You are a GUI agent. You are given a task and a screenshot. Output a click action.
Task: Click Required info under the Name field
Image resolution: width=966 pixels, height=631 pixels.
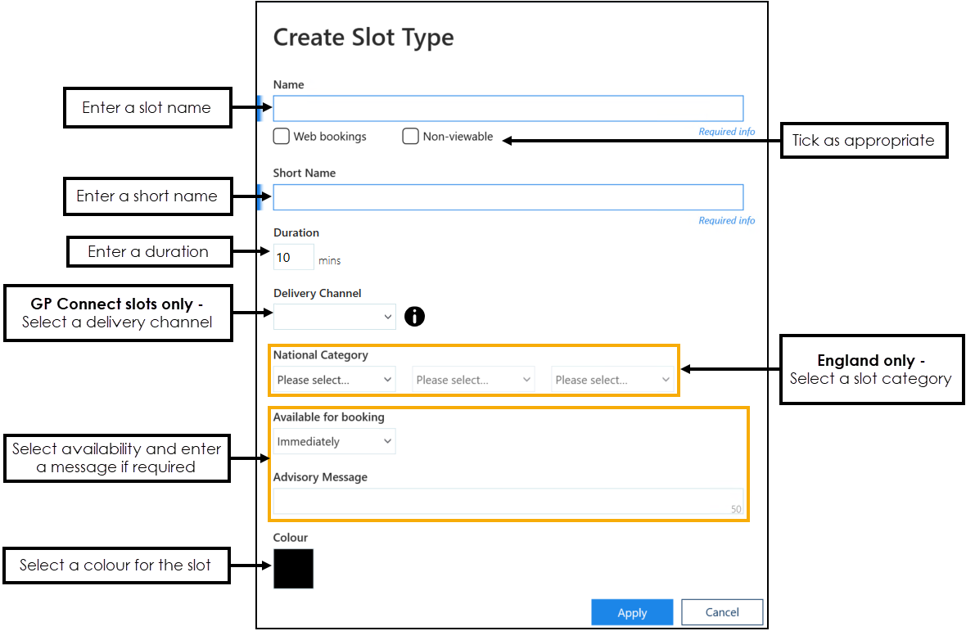coord(726,132)
